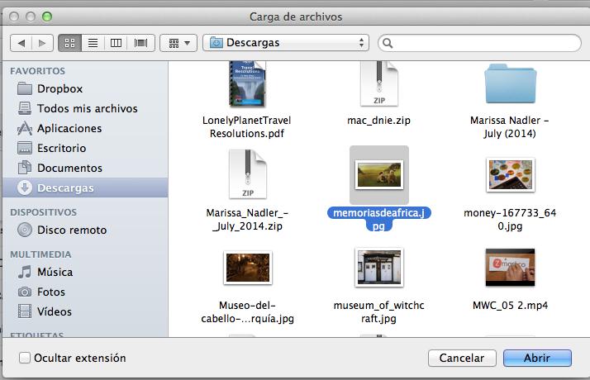The width and height of the screenshot is (590, 380).
Task: Open Documentos from sidebar favorites
Action: [x=69, y=168]
